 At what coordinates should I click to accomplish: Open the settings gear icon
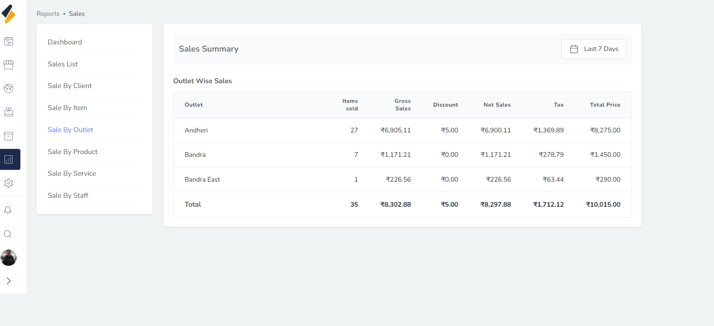8,183
